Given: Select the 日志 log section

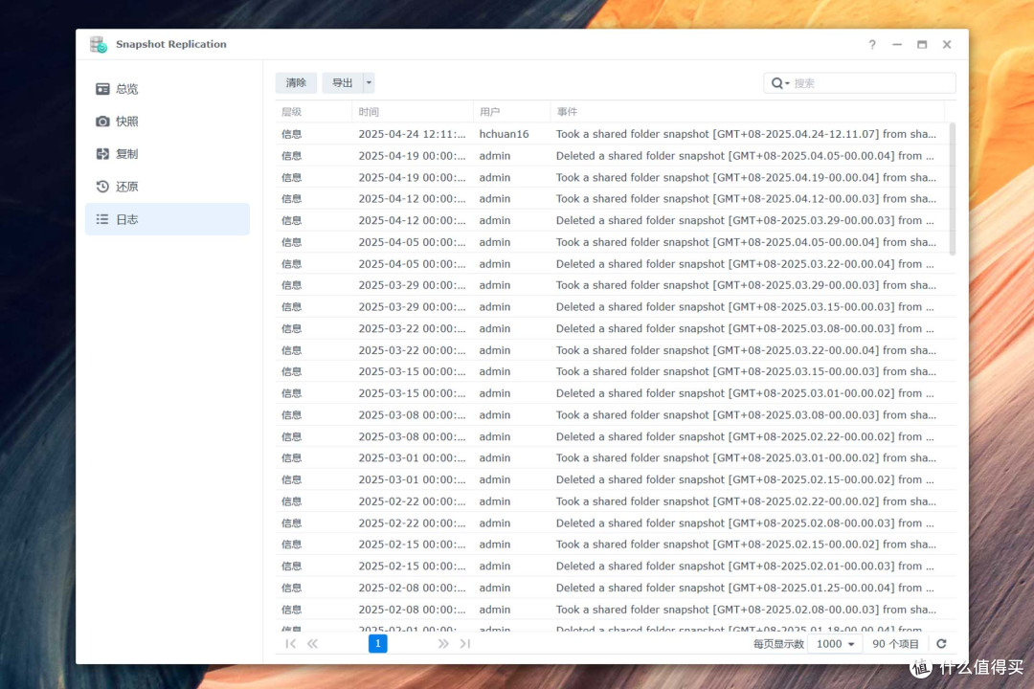Looking at the screenshot, I should [168, 219].
